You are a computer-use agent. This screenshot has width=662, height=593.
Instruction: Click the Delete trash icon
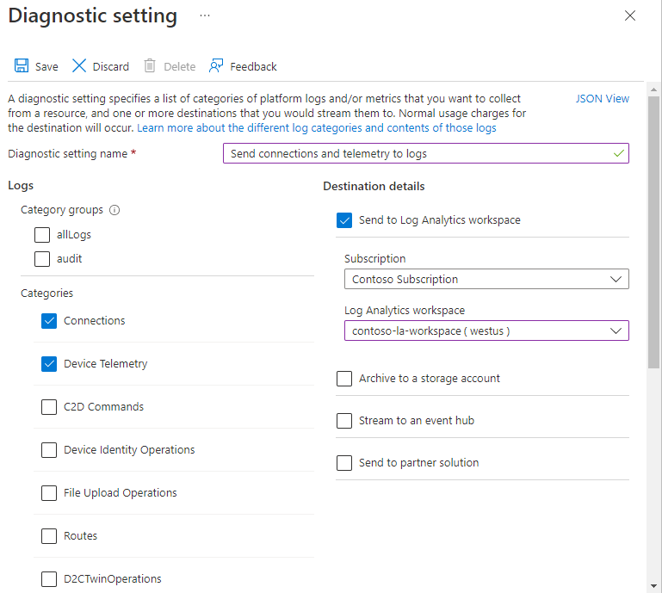tap(150, 66)
